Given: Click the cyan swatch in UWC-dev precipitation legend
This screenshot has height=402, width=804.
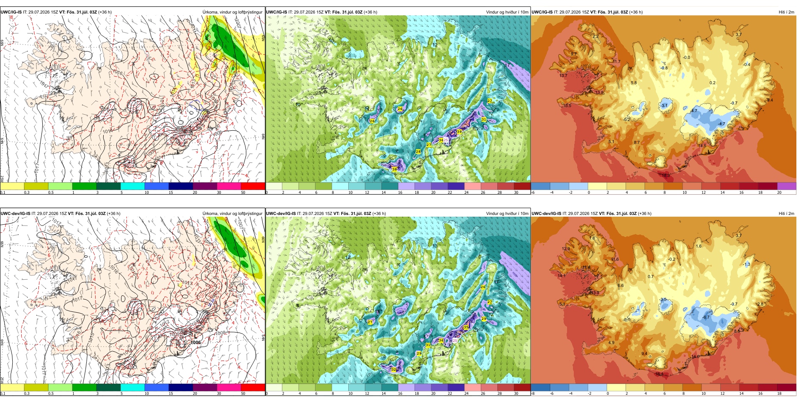Looking at the screenshot, I should (132, 387).
